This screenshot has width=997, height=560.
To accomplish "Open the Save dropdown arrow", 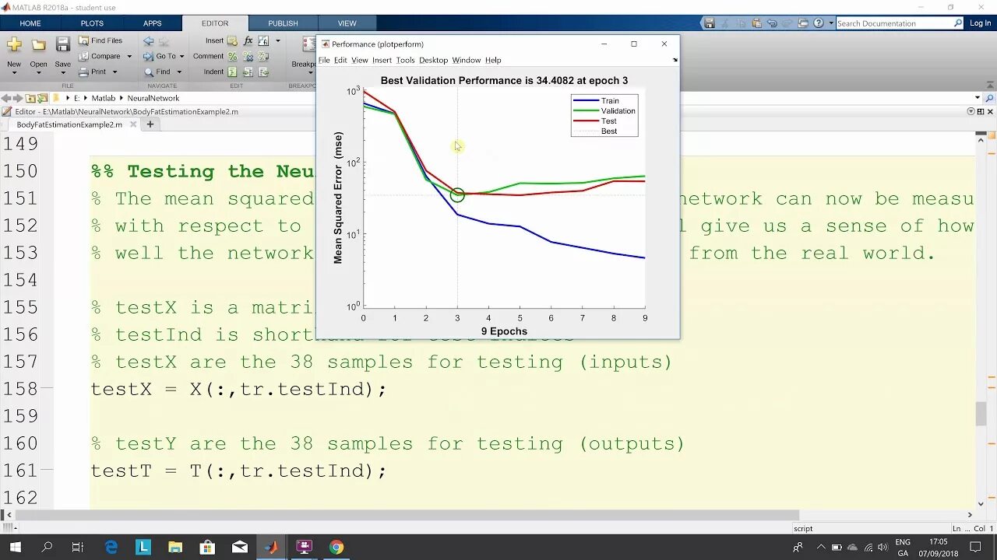I will click(63, 74).
